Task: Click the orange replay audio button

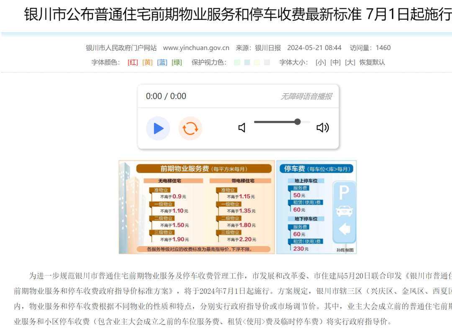Action: tap(190, 128)
